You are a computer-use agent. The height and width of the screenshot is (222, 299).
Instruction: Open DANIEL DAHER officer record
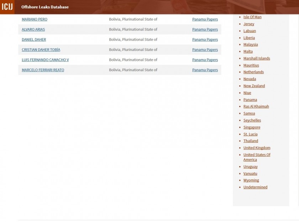pos(34,39)
